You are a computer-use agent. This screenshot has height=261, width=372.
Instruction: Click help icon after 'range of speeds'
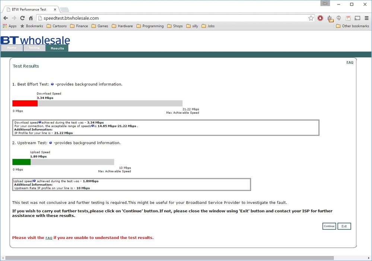click(92, 126)
